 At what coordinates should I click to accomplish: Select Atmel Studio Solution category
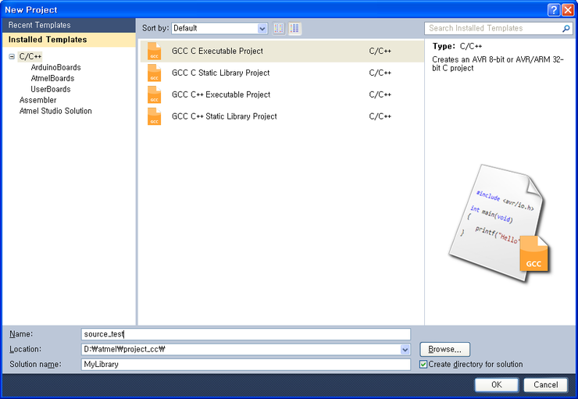[x=55, y=111]
